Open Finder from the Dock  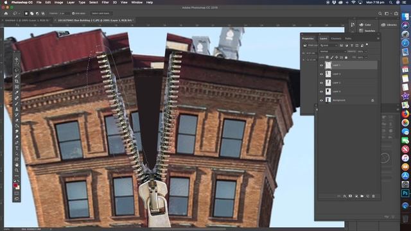405,17
